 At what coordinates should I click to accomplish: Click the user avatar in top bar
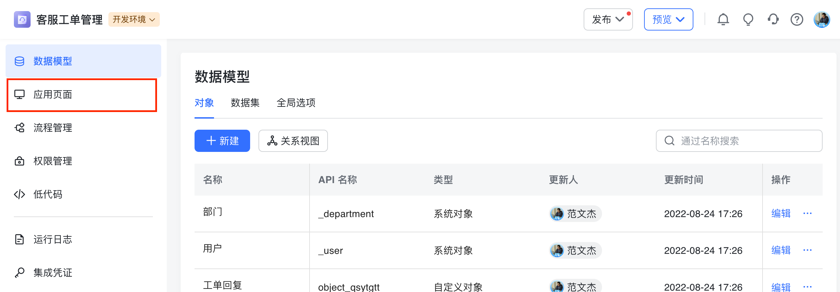coord(822,19)
